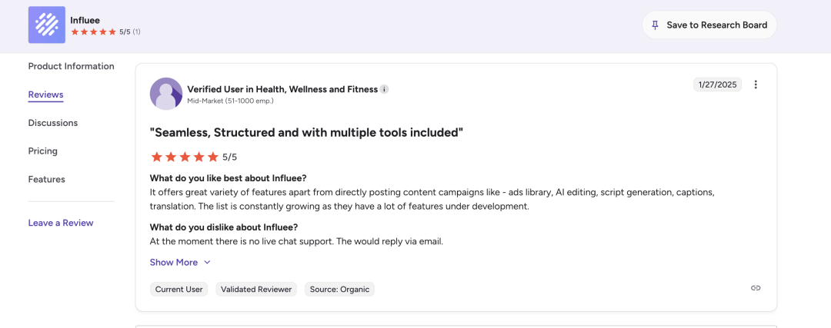Open the Product Information section
This screenshot has width=831, height=328.
[71, 66]
